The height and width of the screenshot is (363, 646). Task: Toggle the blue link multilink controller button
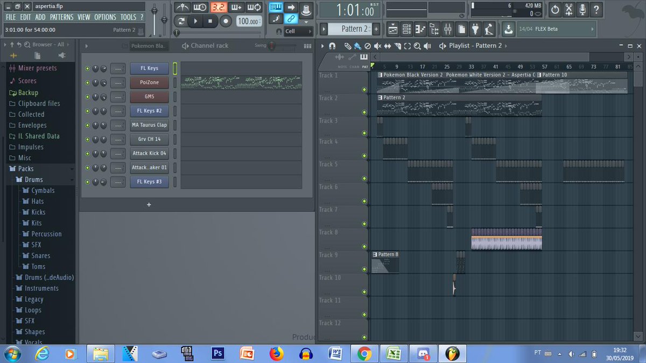pos(291,19)
